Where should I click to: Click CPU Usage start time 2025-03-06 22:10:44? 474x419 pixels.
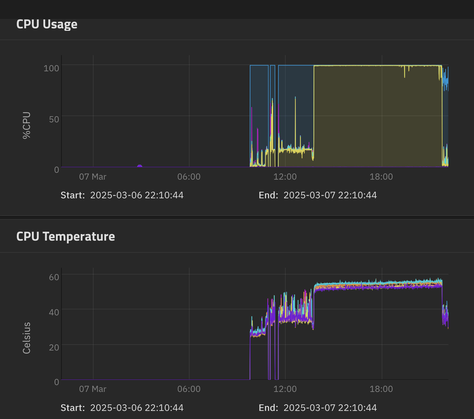[137, 195]
